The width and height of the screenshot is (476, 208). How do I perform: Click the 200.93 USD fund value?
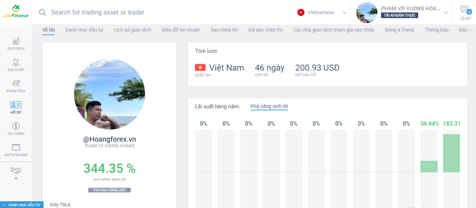[317, 68]
